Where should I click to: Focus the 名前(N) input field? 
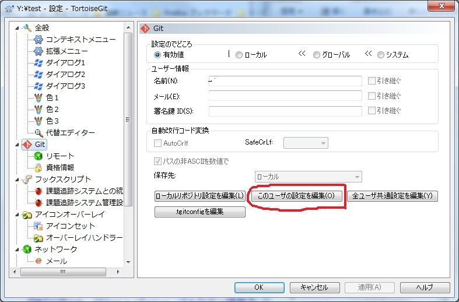pos(285,81)
